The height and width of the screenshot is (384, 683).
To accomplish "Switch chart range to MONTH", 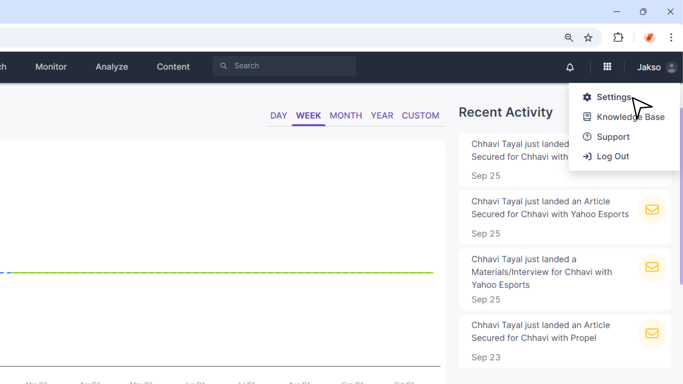I will tap(346, 116).
